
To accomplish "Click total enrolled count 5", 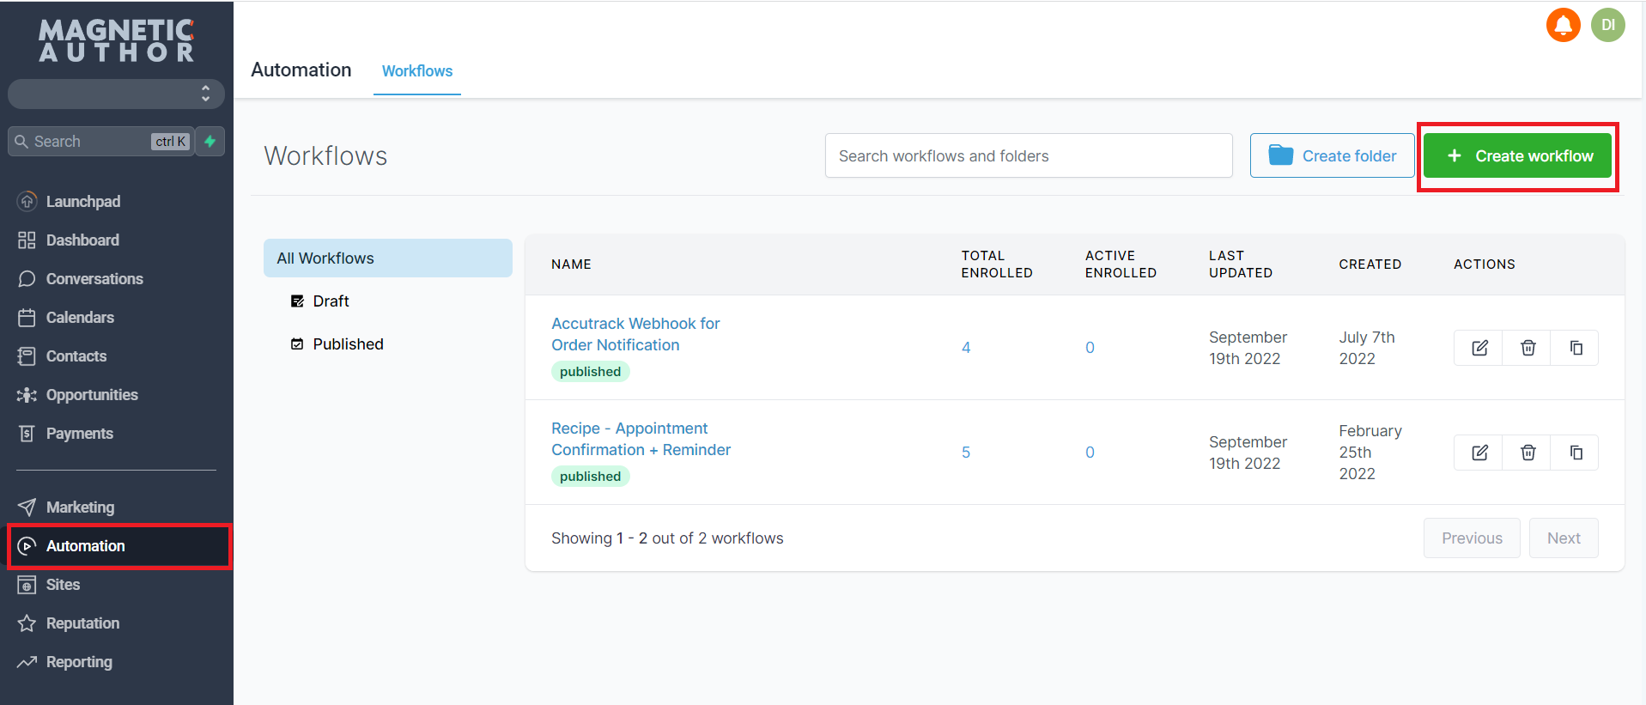I will (966, 453).
